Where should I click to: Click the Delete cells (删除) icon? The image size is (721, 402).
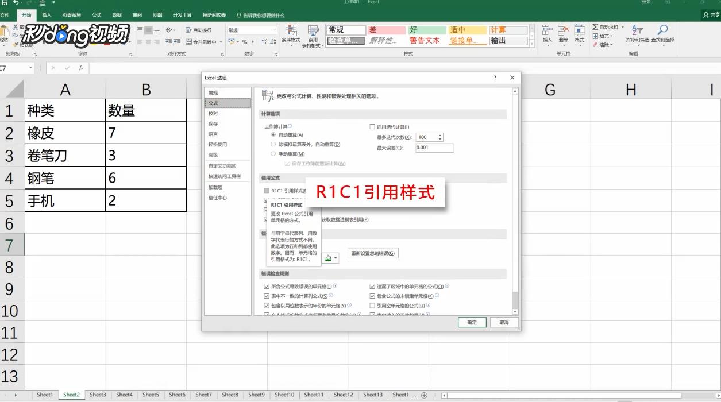point(564,30)
